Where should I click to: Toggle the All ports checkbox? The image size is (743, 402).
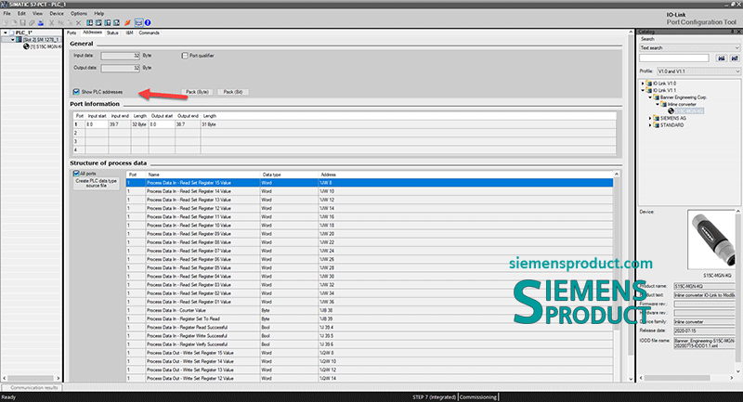pos(76,174)
